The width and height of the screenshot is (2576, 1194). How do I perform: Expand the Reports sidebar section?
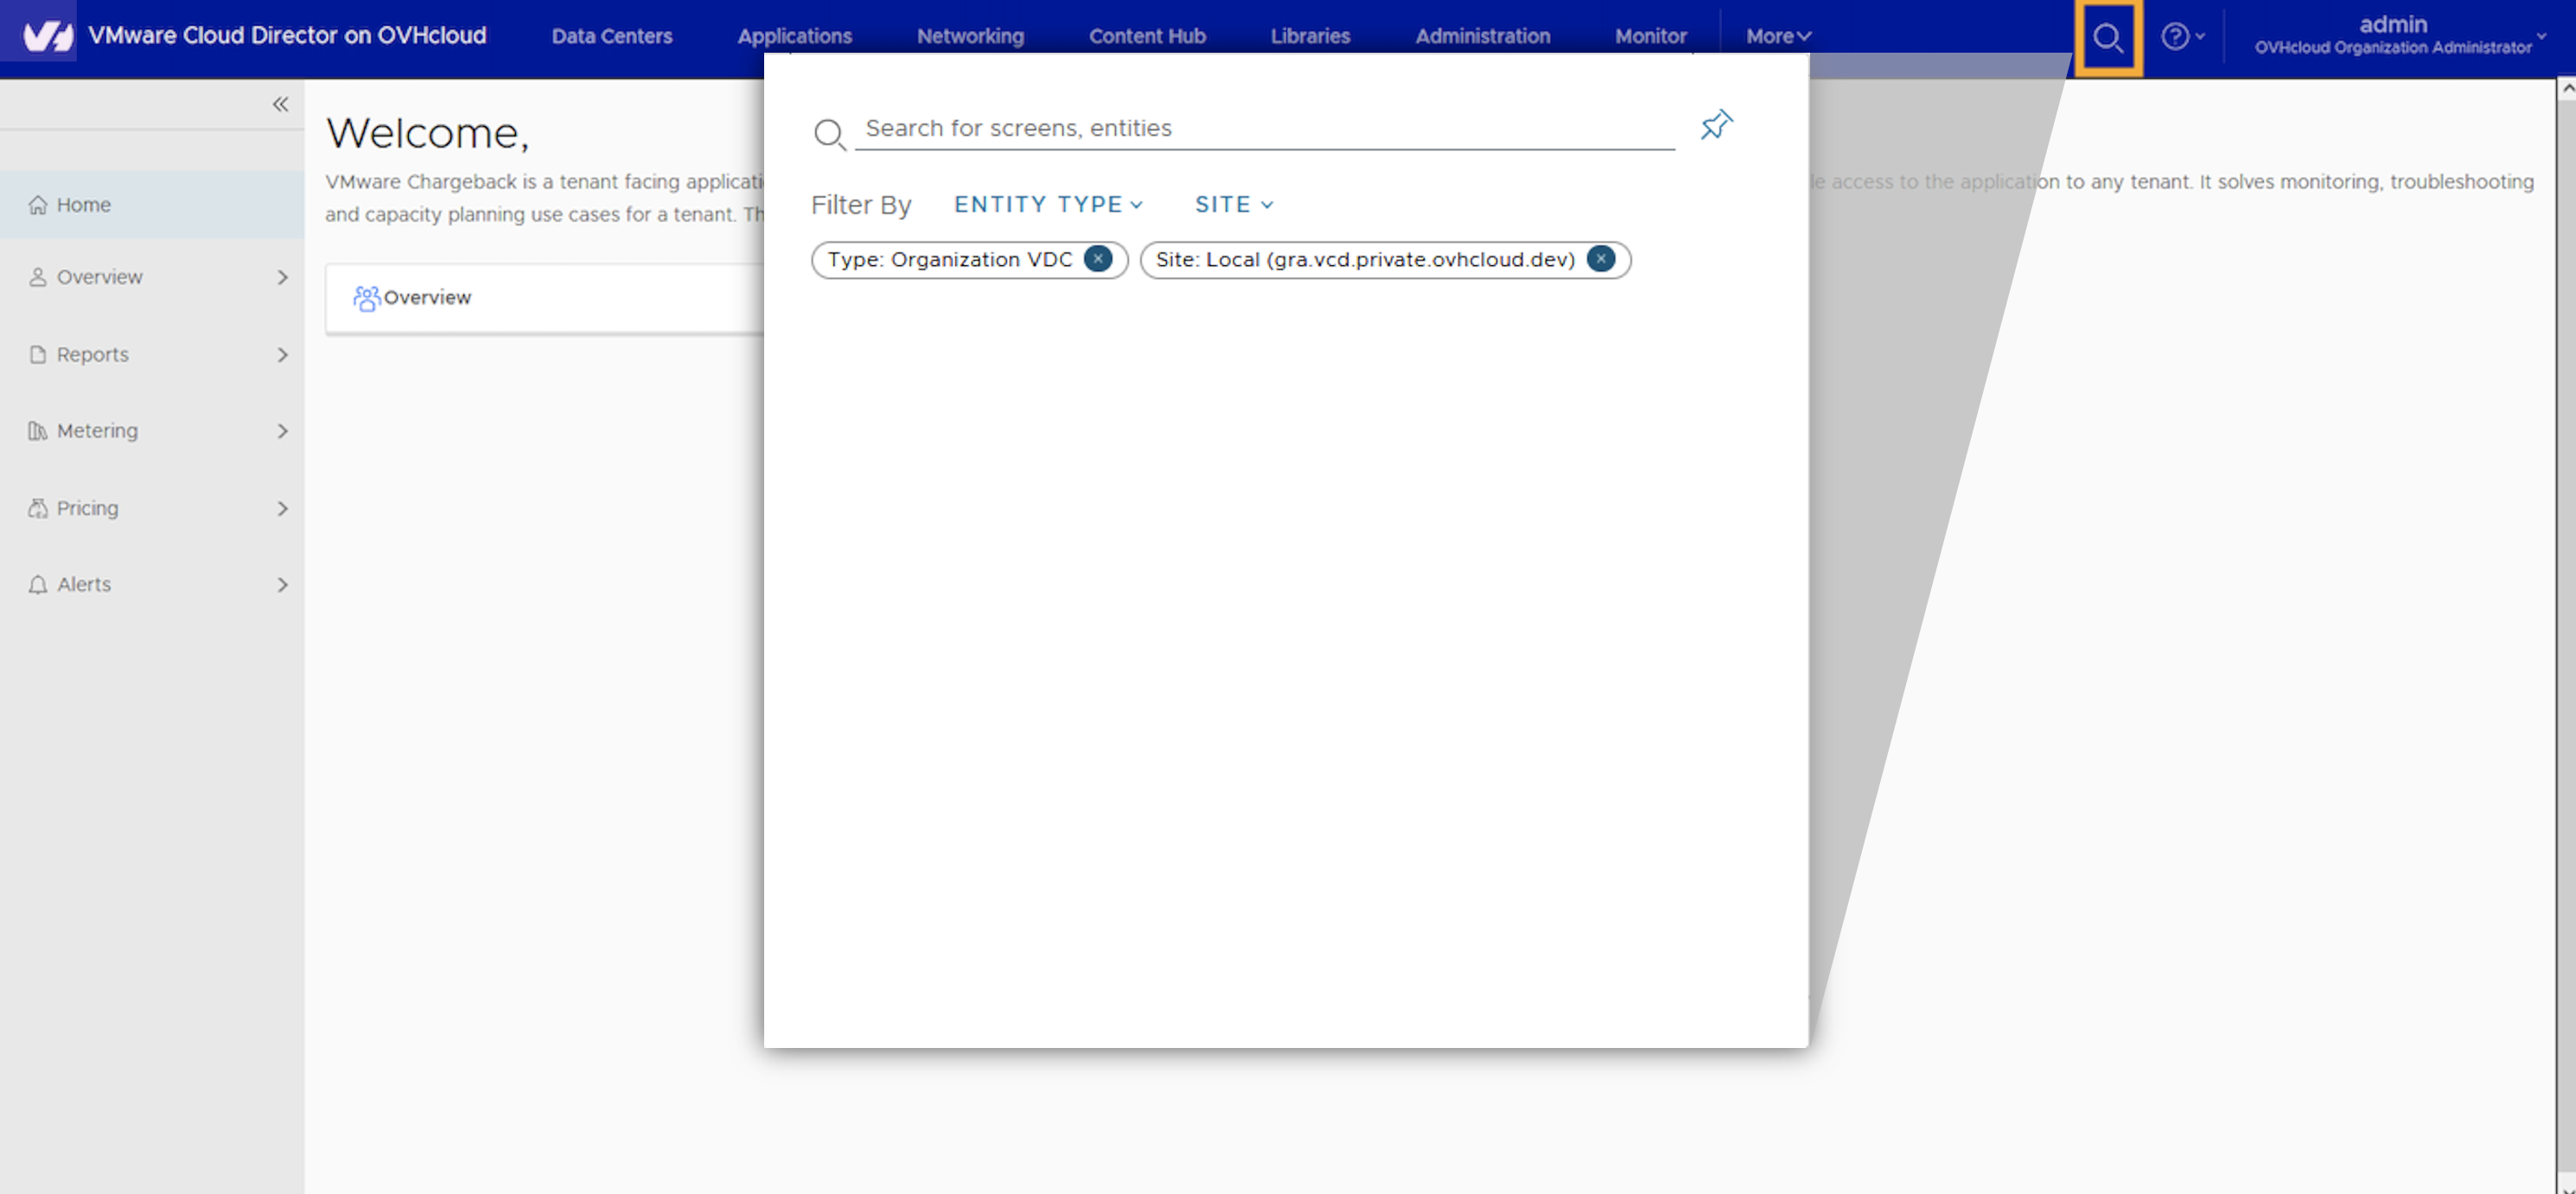pyautogui.click(x=282, y=355)
